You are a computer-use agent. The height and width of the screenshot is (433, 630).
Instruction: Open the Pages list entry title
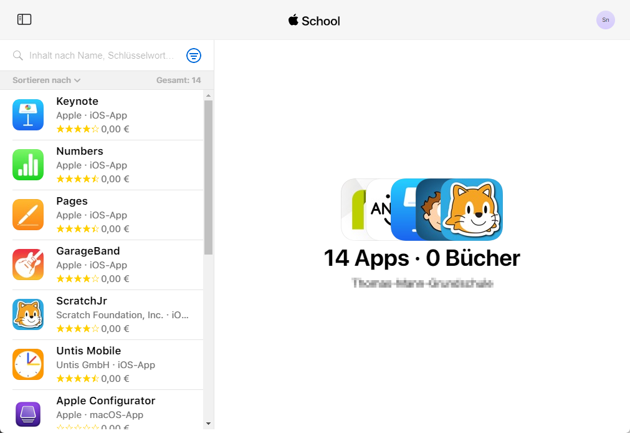(x=72, y=201)
